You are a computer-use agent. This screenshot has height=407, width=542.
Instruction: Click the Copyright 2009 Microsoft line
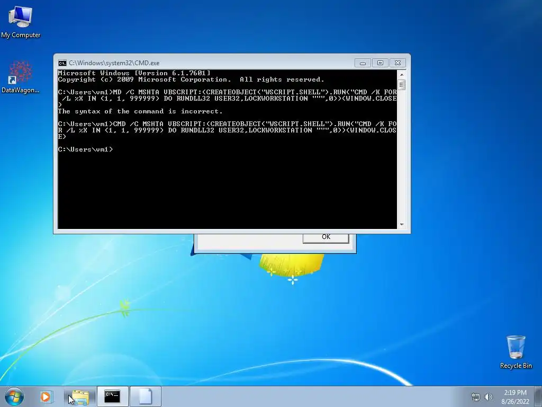coord(191,79)
